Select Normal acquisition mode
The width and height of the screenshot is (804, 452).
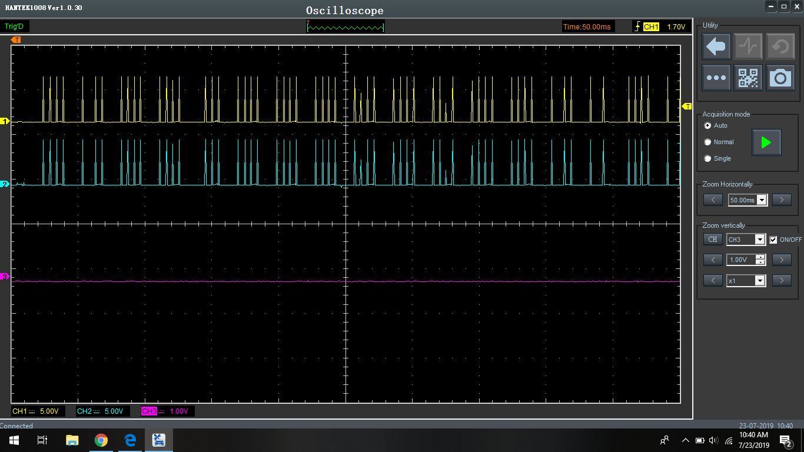pos(707,142)
